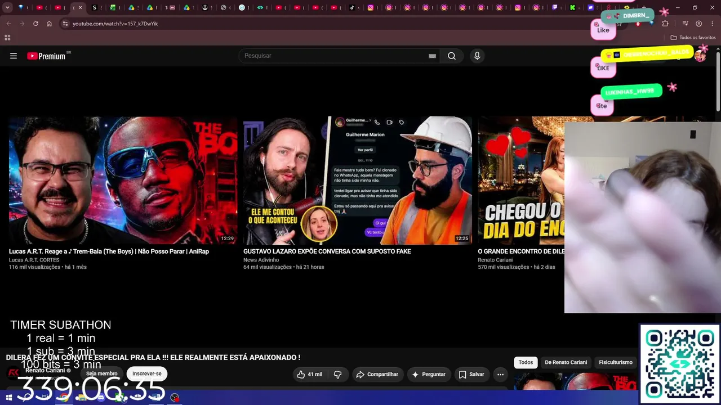Visit the News Adivinho channel

coord(261,260)
